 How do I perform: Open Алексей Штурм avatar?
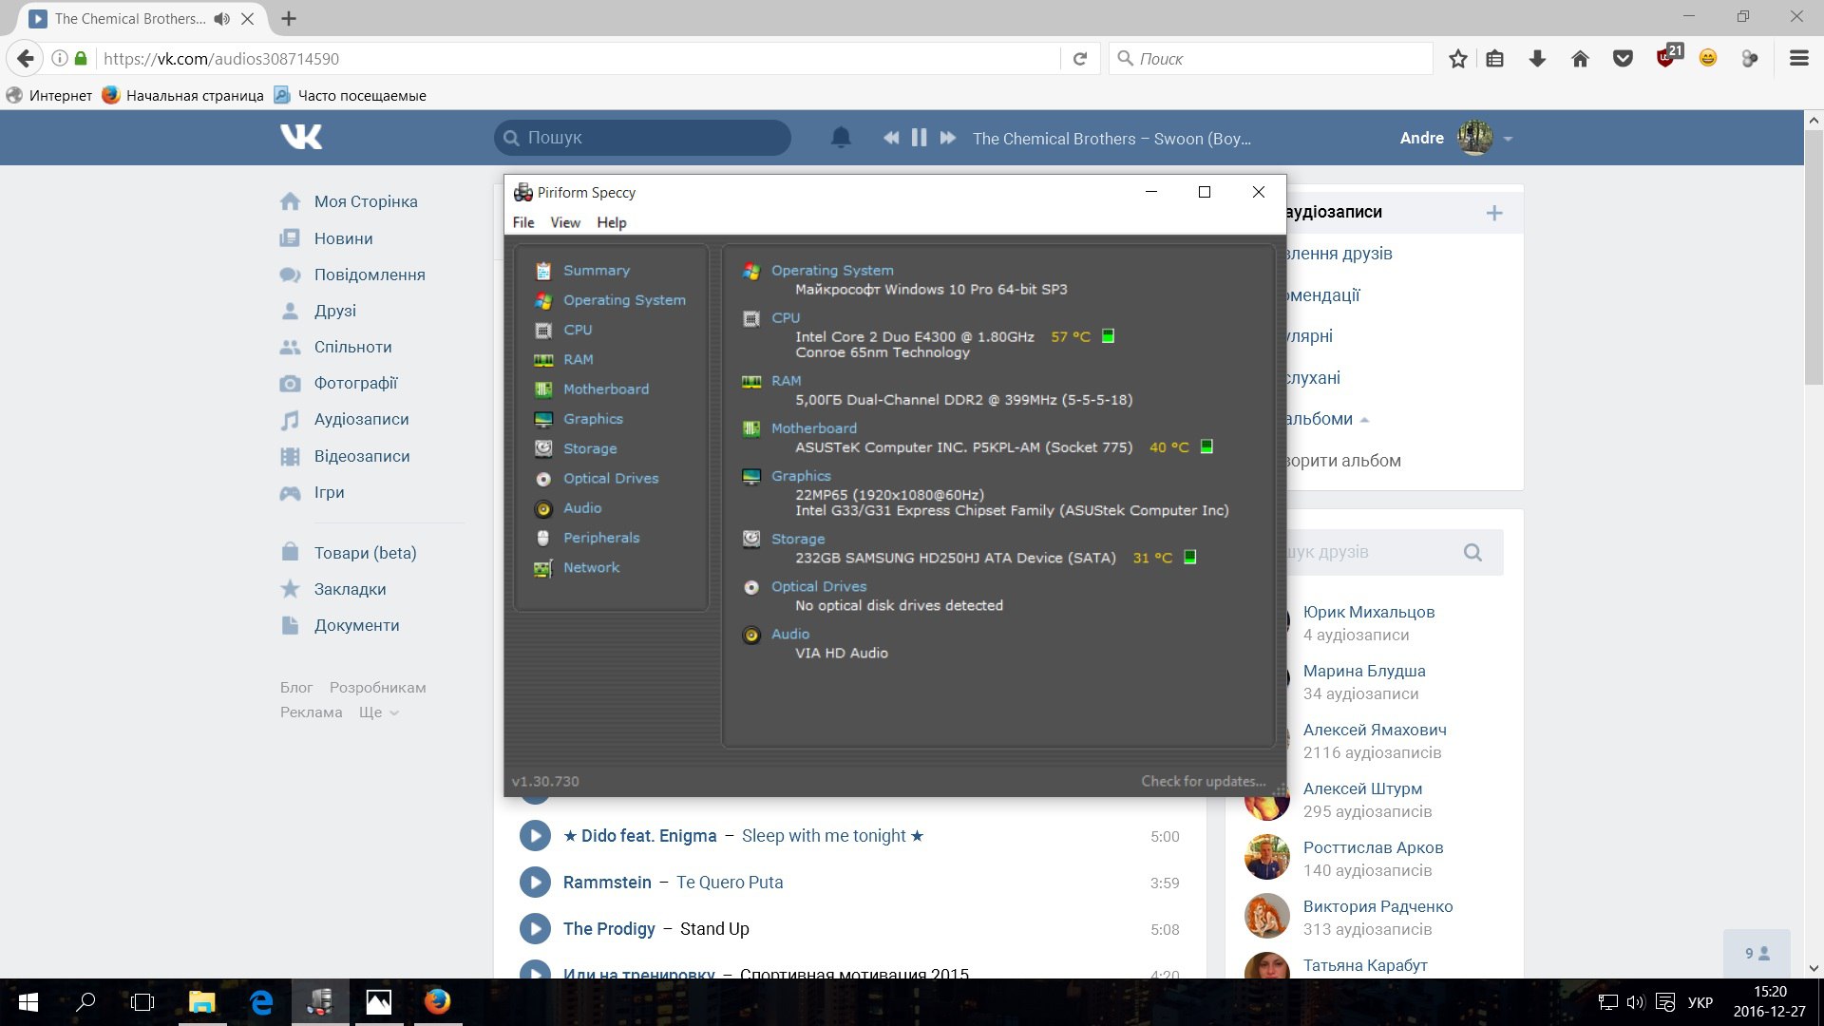[x=1267, y=799]
